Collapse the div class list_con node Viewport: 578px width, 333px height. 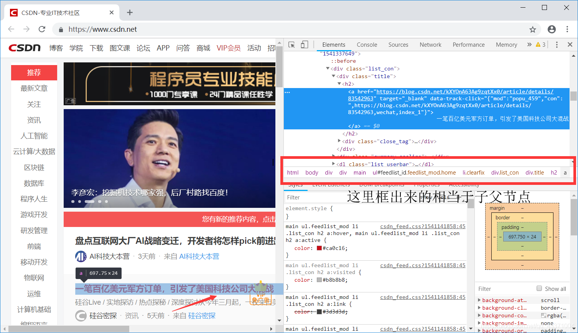point(328,69)
